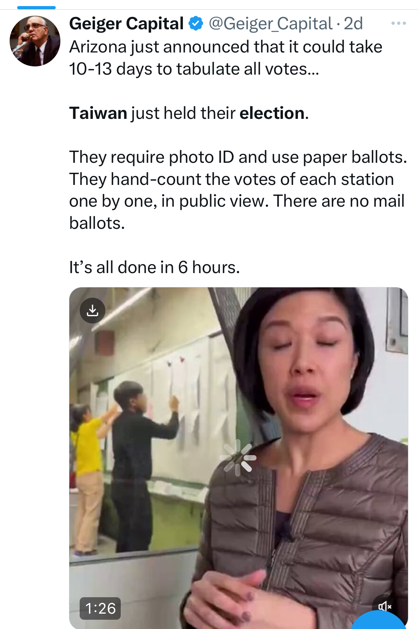Image resolution: width=418 pixels, height=629 pixels.
Task: Tap the blue floating compose button
Action: click(x=379, y=620)
